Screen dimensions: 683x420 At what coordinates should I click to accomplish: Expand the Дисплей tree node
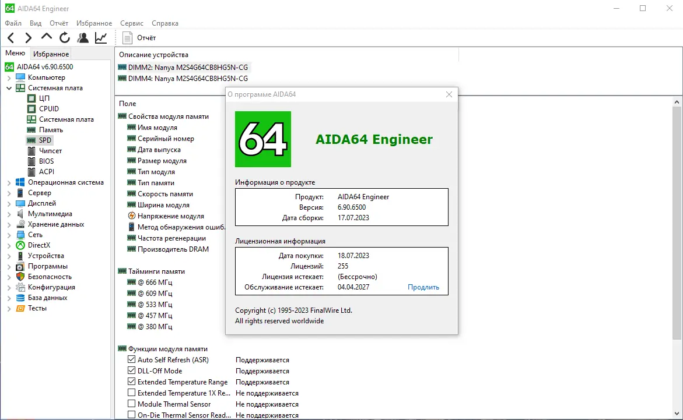coord(9,203)
